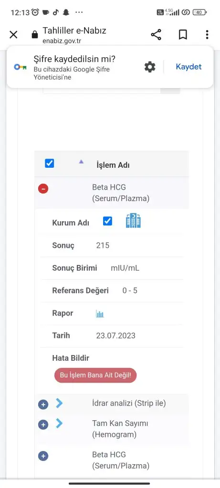Save password with the Kaydet button
The image size is (220, 488).
[189, 67]
